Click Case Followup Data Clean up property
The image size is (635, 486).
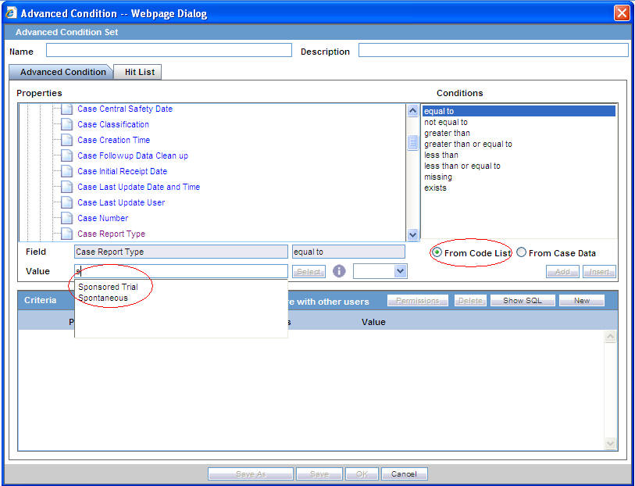pyautogui.click(x=133, y=155)
